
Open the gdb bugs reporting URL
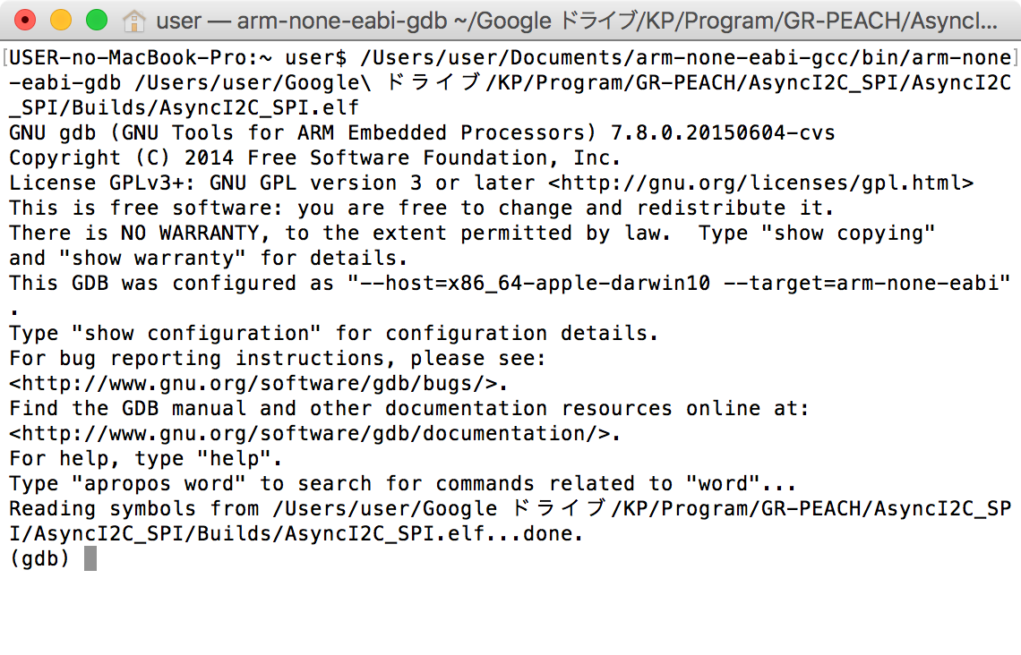point(255,384)
